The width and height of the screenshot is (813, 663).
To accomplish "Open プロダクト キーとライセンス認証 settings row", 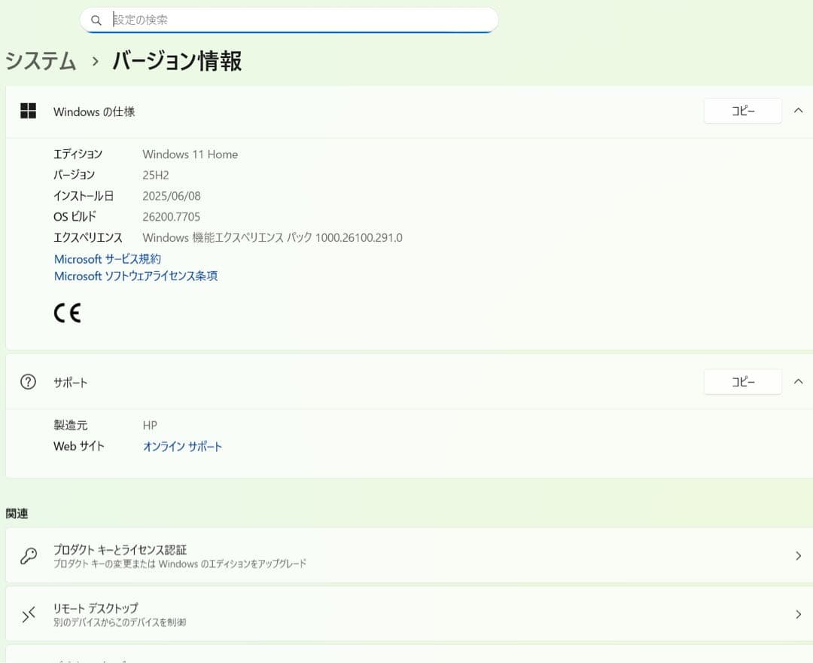I will pyautogui.click(x=406, y=555).
